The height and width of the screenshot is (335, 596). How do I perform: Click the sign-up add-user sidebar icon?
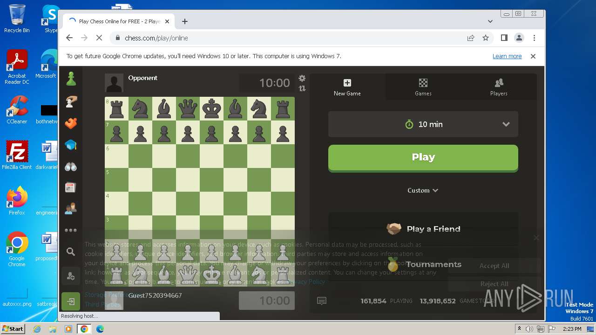[71, 276]
